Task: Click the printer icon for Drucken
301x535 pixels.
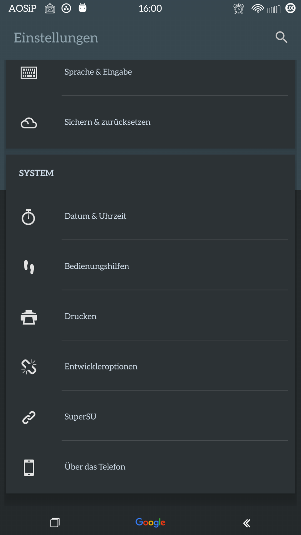Action: [29, 317]
